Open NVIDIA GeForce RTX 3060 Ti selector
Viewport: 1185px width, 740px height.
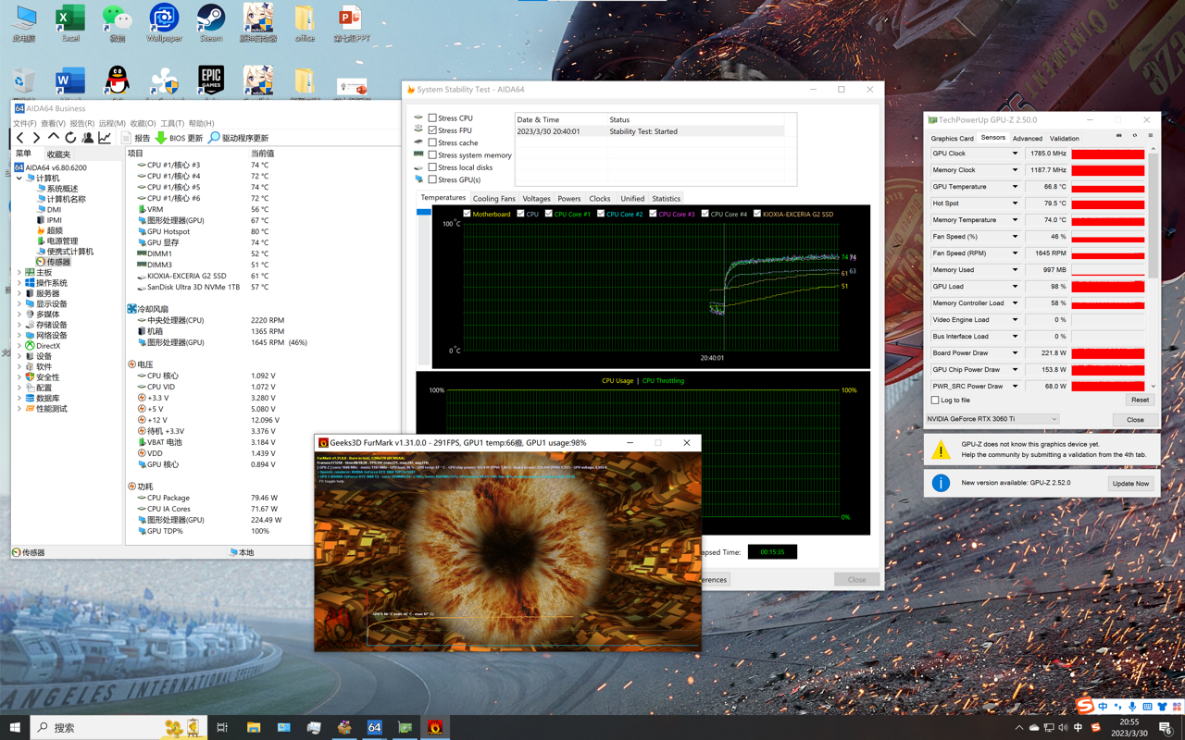click(992, 419)
